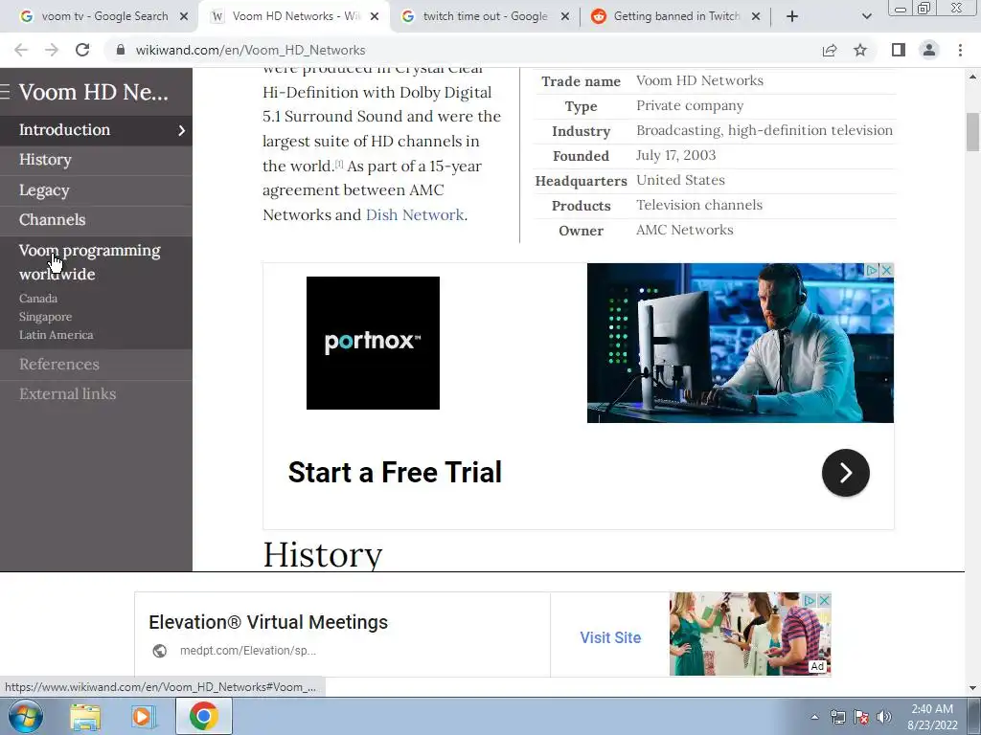This screenshot has height=735, width=981.
Task: Jump to External links in sidebar
Action: 67,393
